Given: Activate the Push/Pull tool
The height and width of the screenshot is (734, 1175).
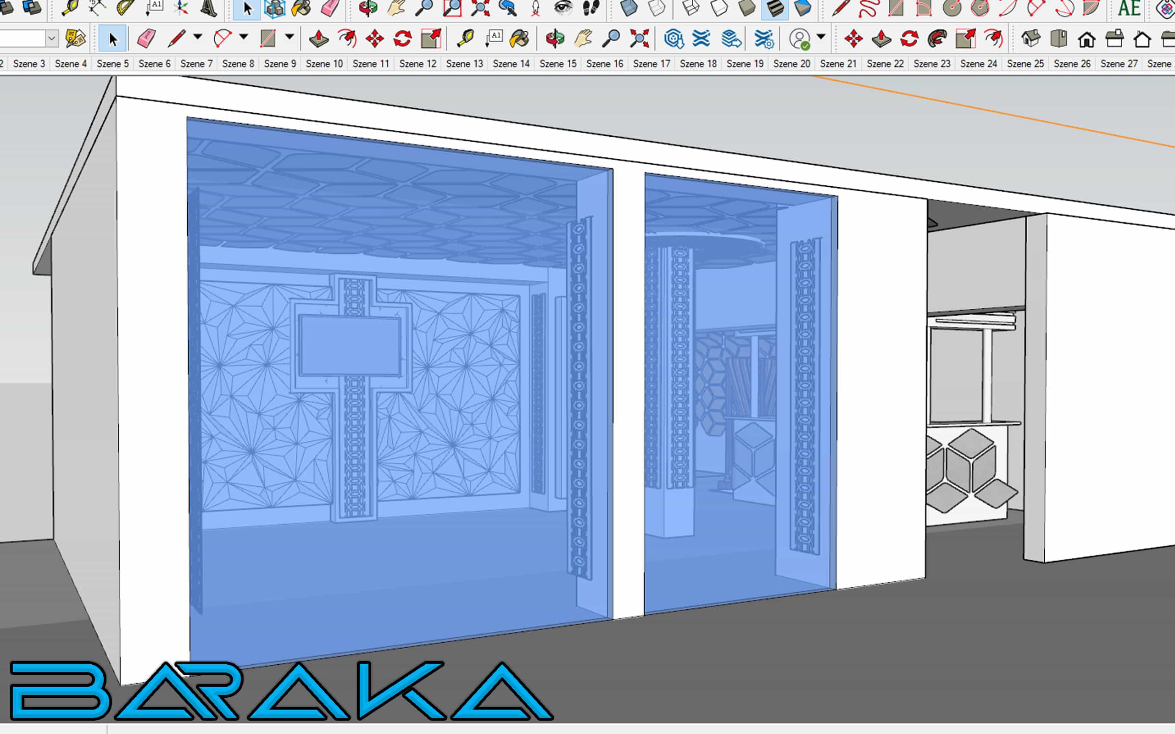Looking at the screenshot, I should tap(318, 39).
